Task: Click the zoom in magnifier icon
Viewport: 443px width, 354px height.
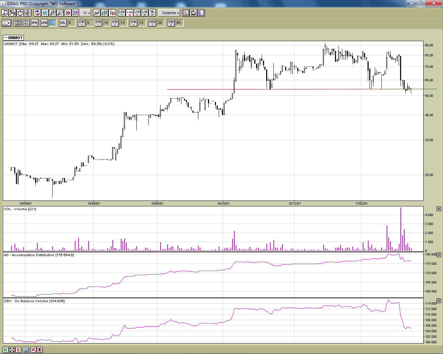Action: [53, 13]
